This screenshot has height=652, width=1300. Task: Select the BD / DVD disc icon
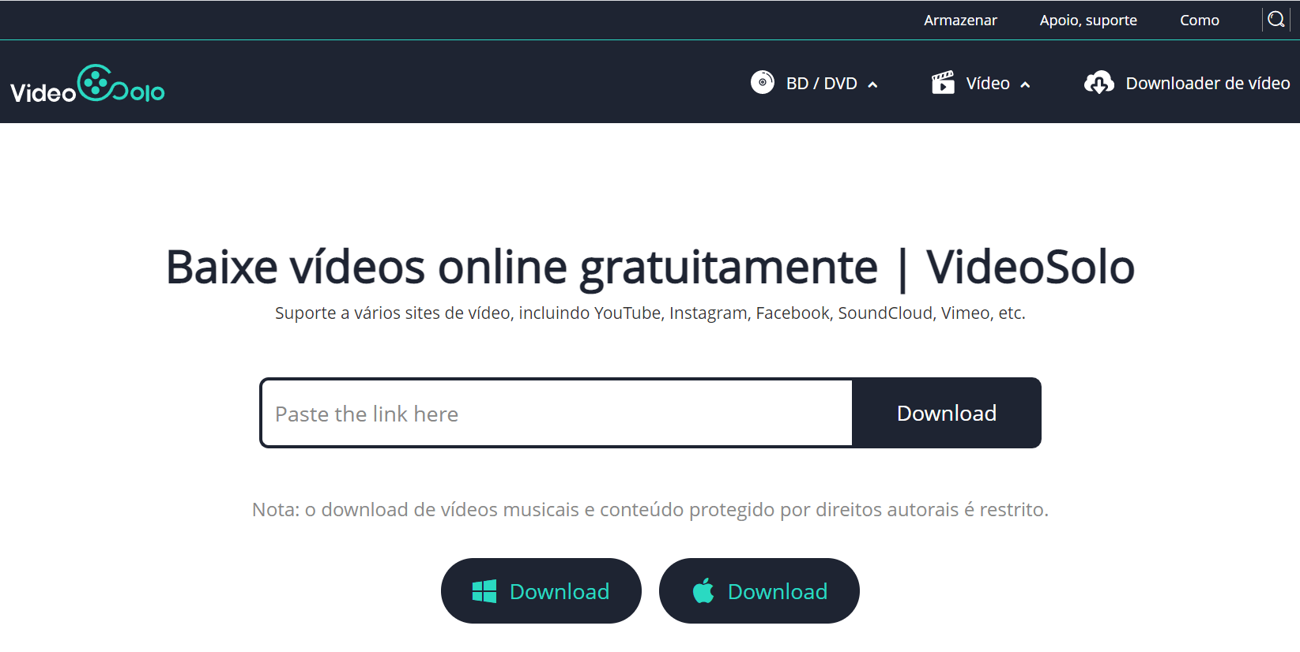[763, 82]
